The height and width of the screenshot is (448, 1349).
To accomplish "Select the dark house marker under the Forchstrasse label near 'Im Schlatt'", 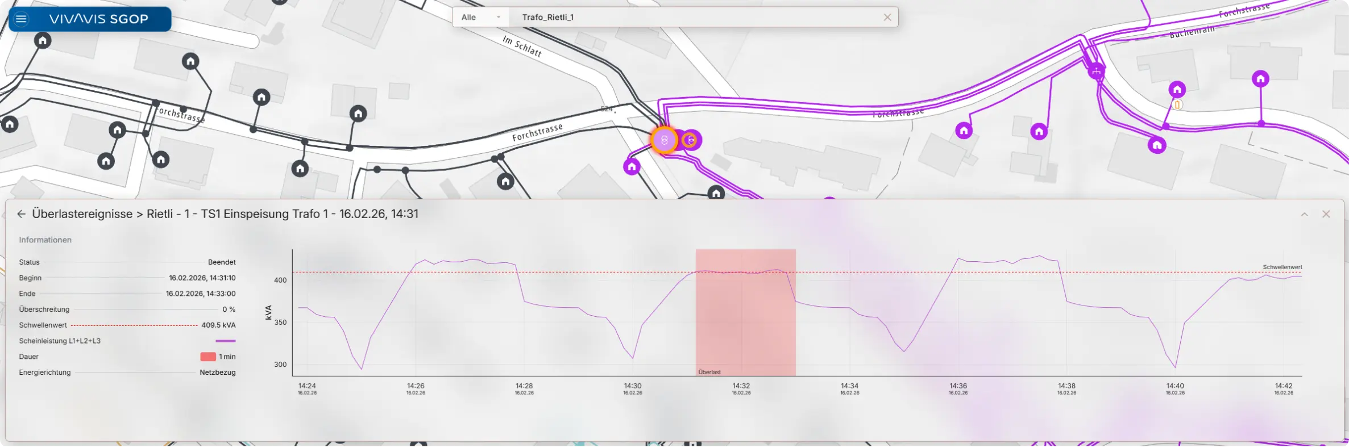I will click(505, 182).
